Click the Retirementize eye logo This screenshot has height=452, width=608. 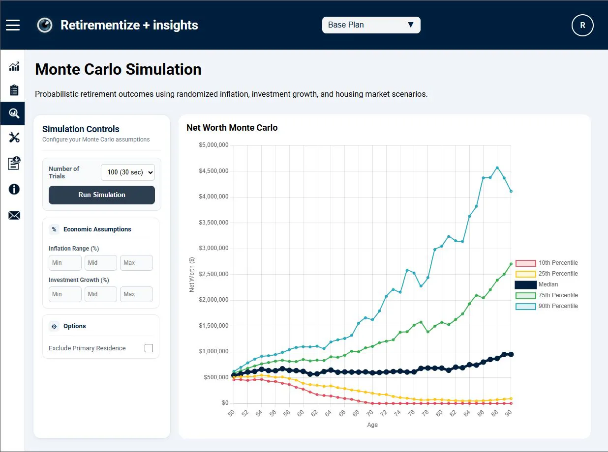tap(45, 25)
